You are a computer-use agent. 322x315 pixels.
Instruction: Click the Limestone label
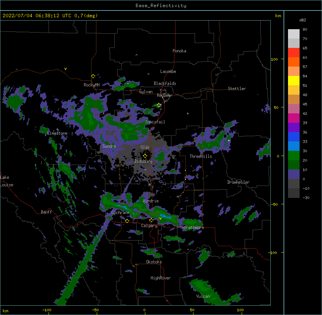[x=57, y=133]
